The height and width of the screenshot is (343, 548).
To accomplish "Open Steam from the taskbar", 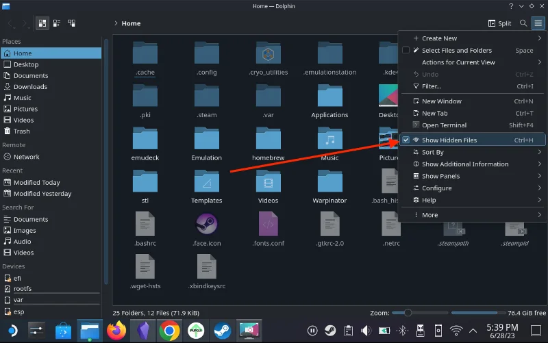I will [222, 331].
